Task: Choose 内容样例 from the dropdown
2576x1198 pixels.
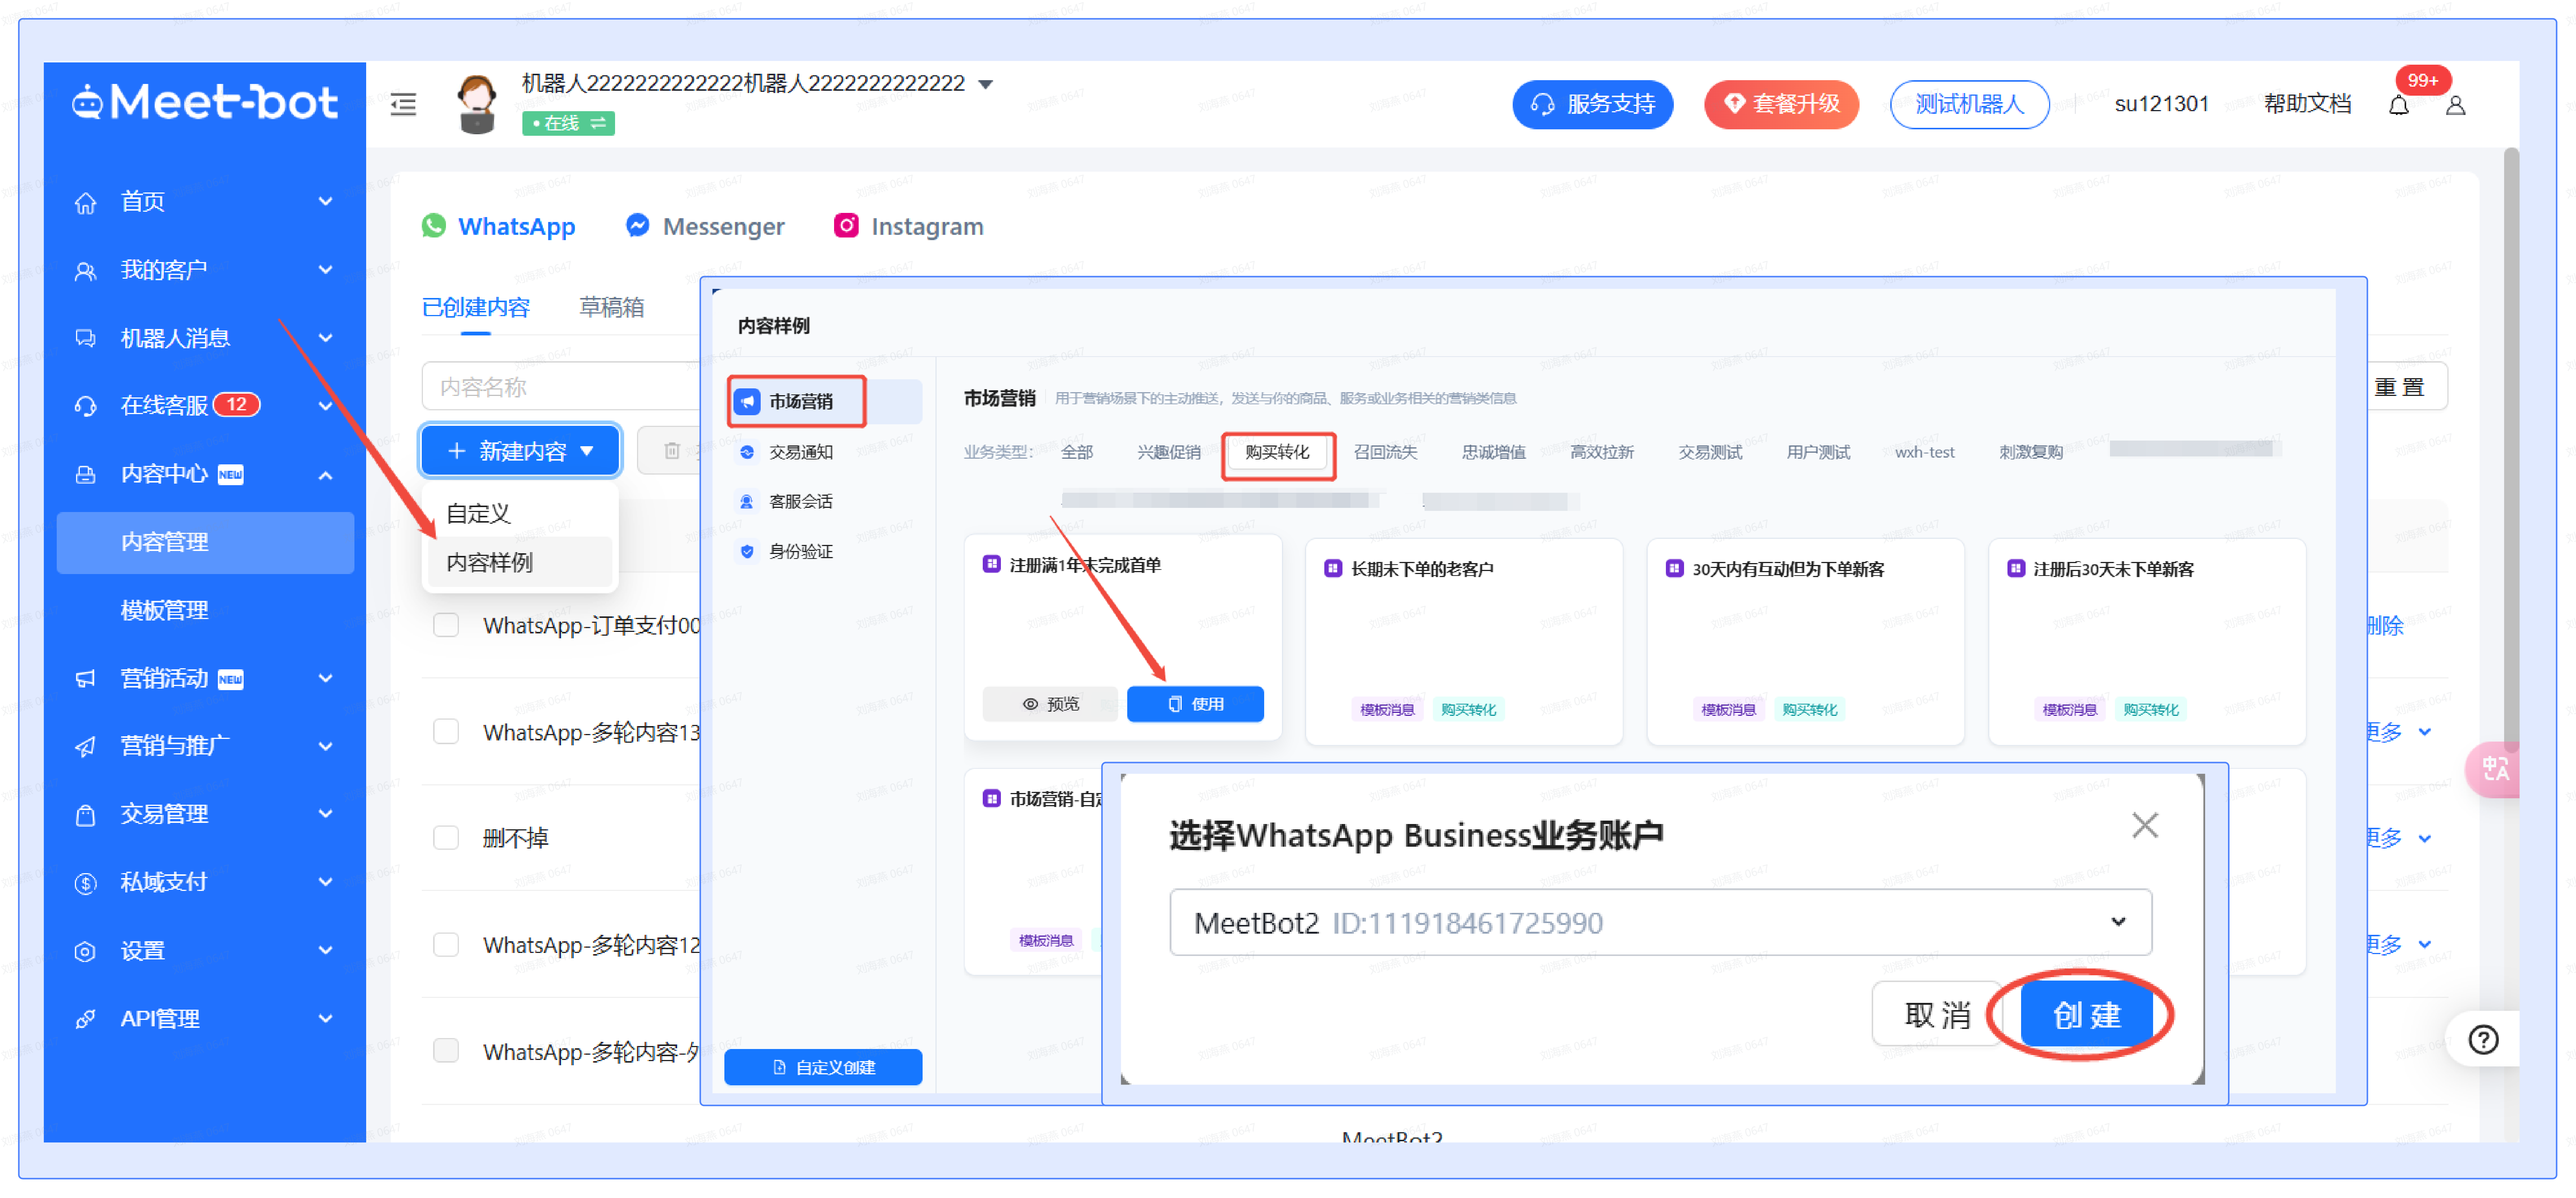Action: click(520, 562)
